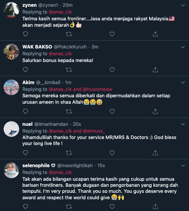Screen dimensions: 189x211
Task: Share zynen's tweet via share icon
Action: point(155,34)
